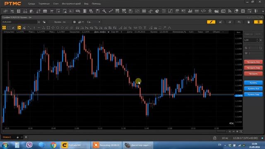Viewport: 265px width, 149px height.
Task: Open the Помощь menu
Action: [x=96, y=4]
